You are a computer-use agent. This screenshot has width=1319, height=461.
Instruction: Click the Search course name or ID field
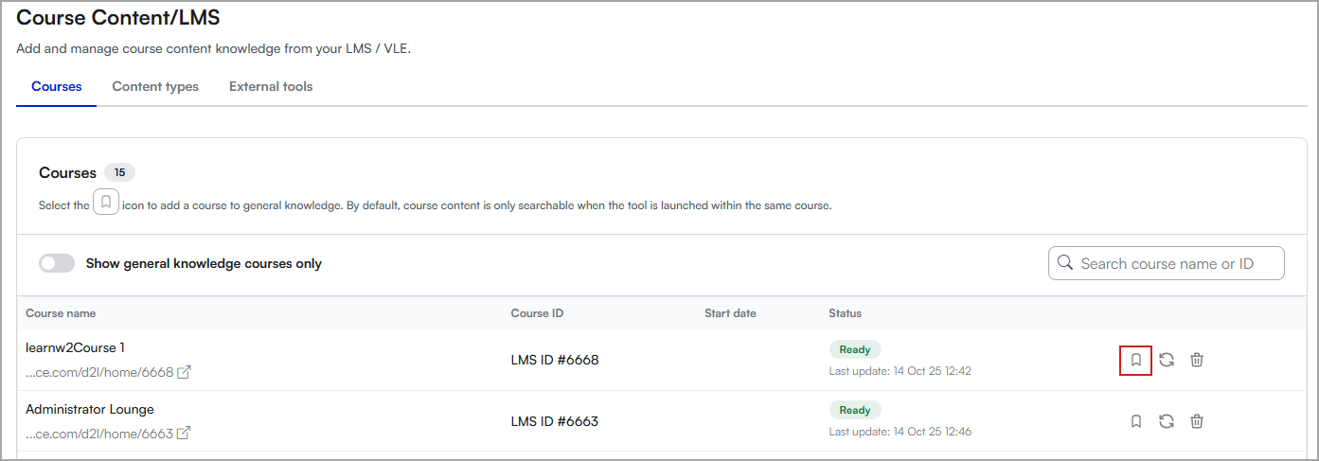1174,263
